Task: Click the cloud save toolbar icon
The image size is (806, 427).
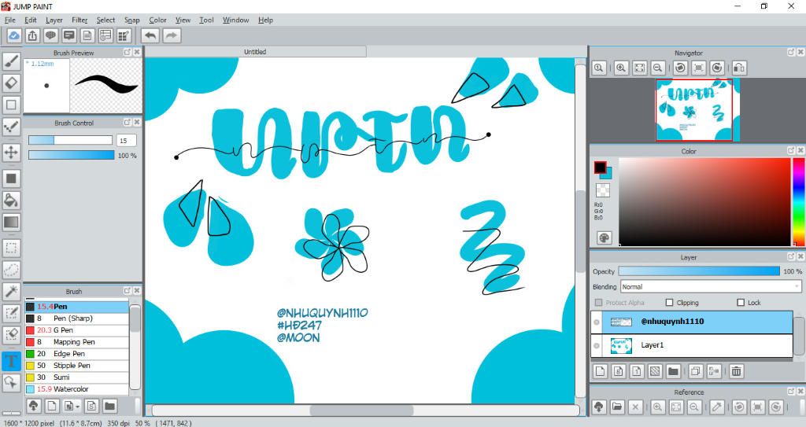Action: 14,35
